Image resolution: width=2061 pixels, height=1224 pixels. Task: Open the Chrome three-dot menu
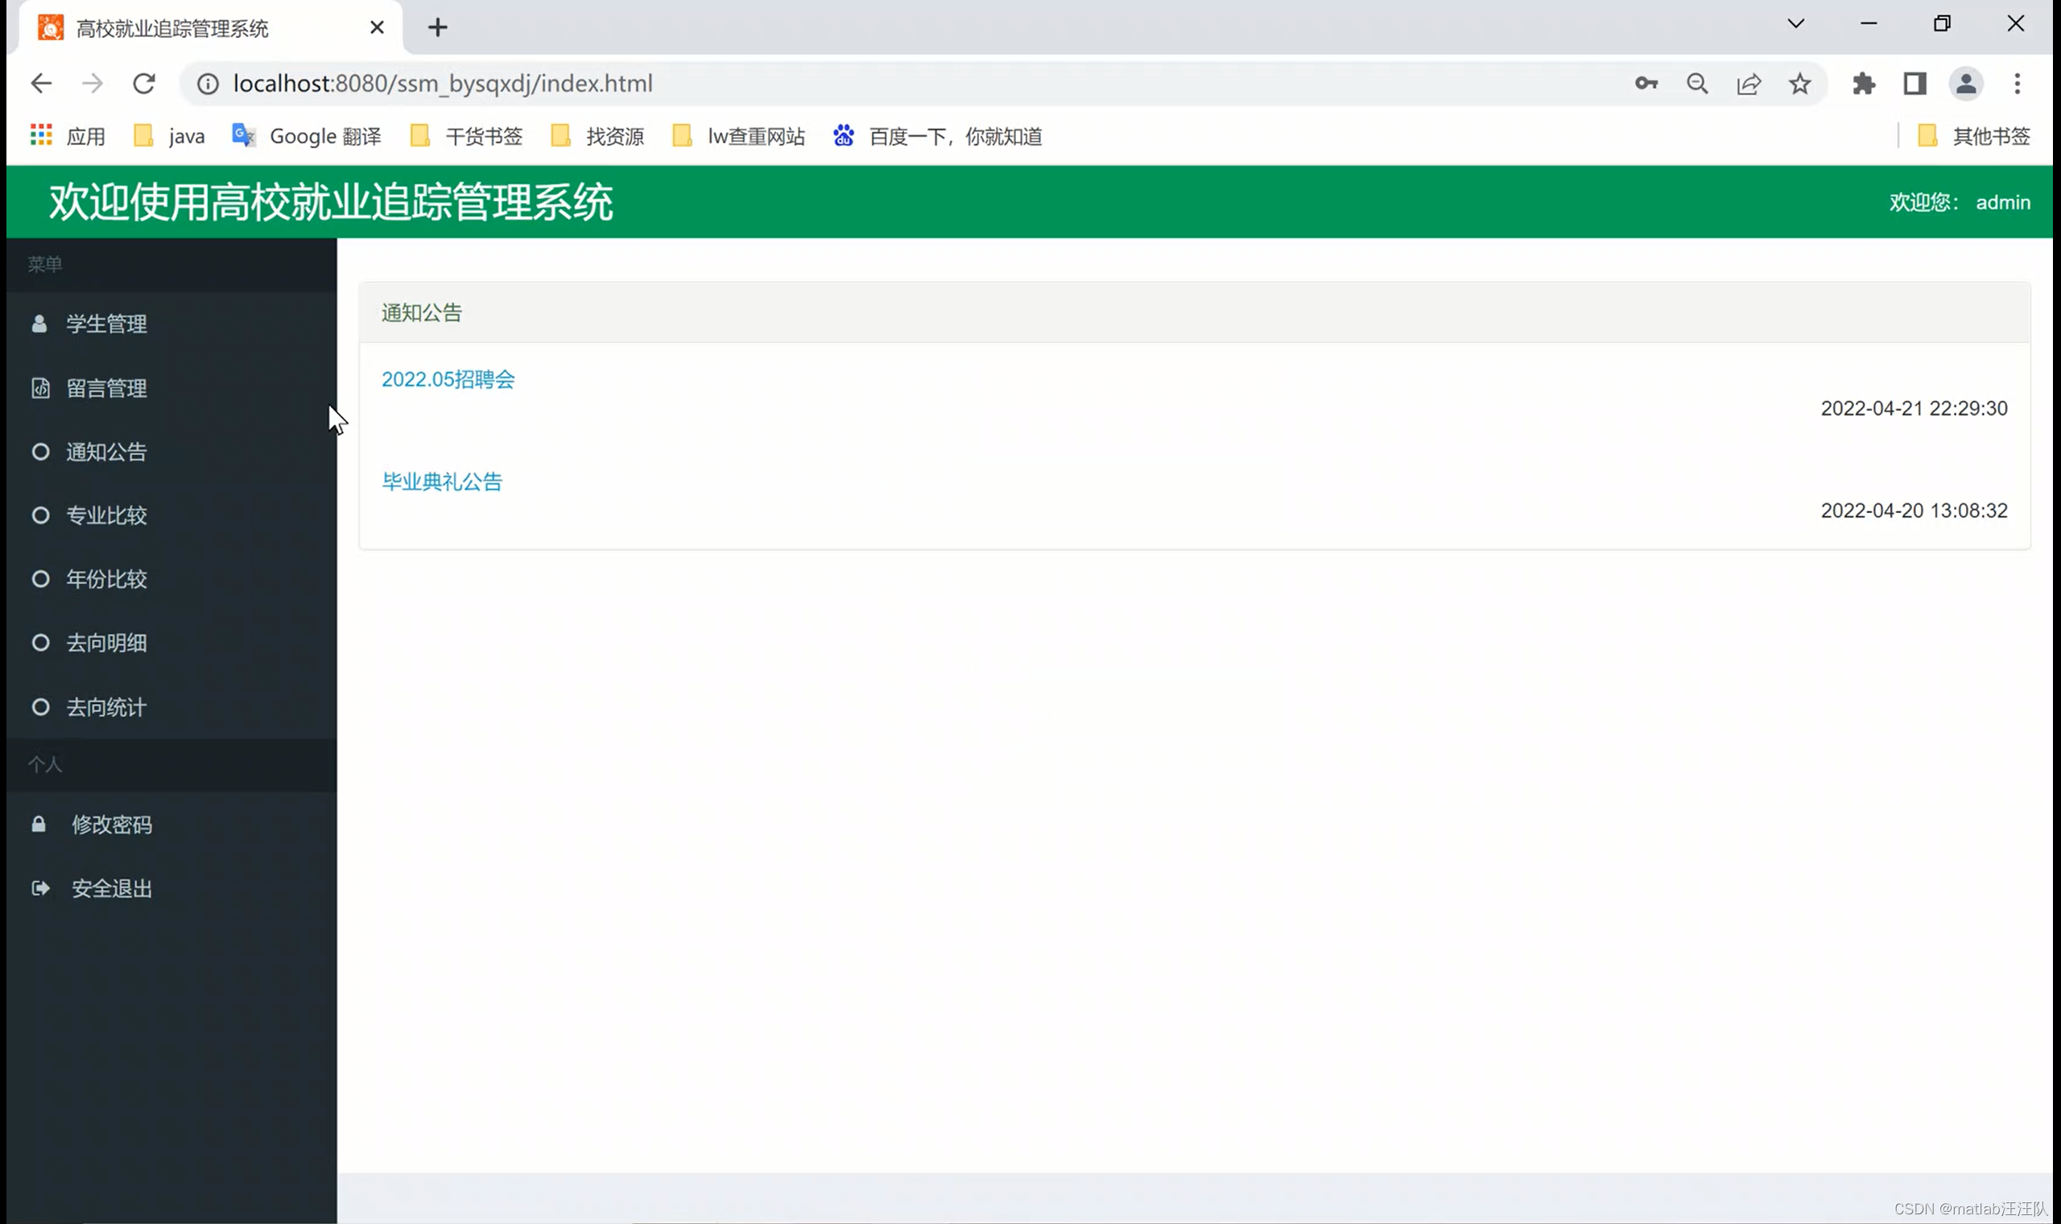click(2017, 83)
